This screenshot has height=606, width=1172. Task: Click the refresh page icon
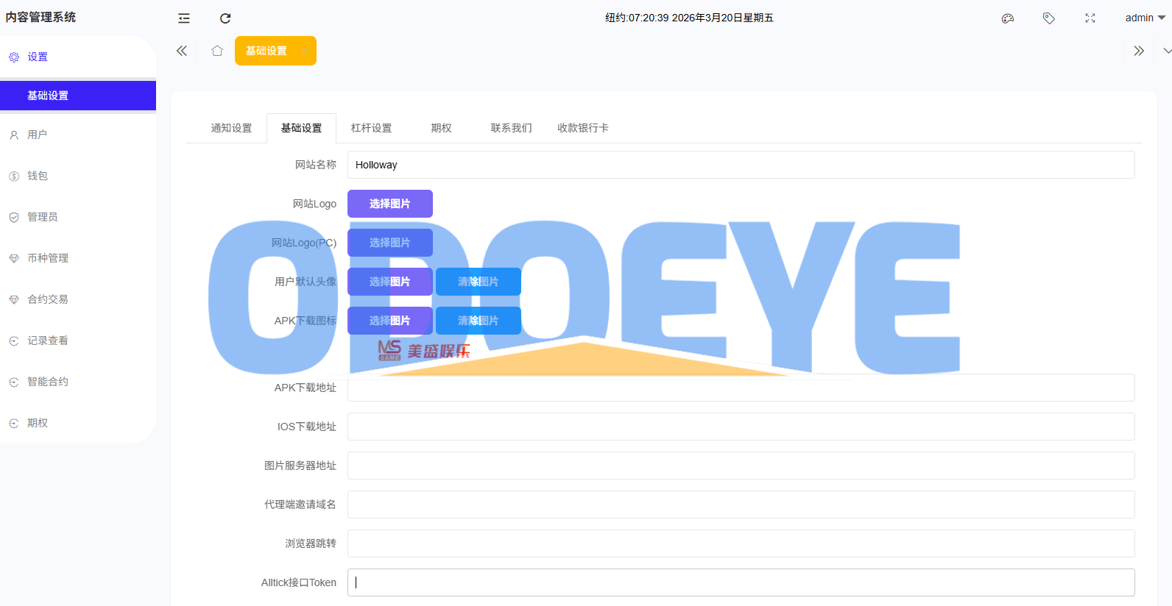[x=225, y=18]
